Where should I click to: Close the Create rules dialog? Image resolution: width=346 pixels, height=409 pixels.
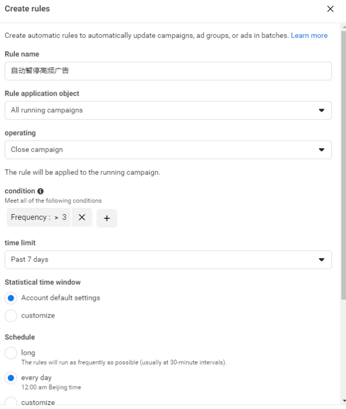pyautogui.click(x=330, y=9)
